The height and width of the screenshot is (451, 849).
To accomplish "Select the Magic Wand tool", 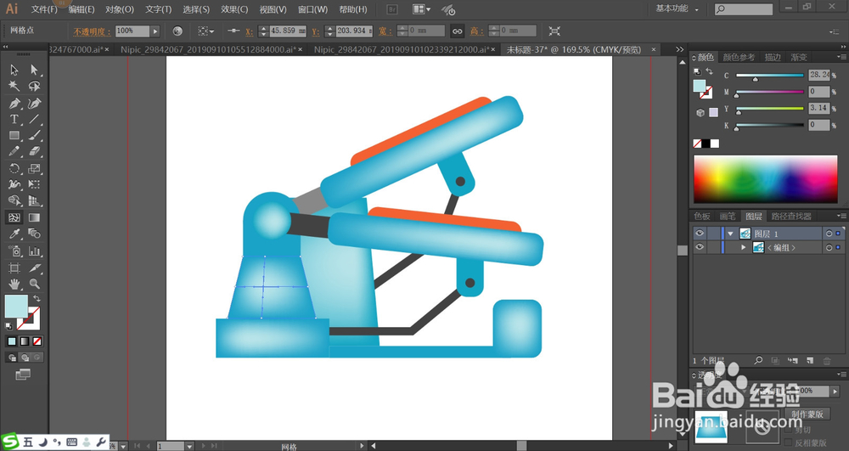I will tap(14, 86).
